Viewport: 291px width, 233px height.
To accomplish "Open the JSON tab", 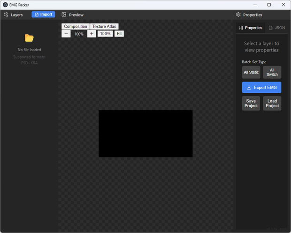I will tap(277, 28).
